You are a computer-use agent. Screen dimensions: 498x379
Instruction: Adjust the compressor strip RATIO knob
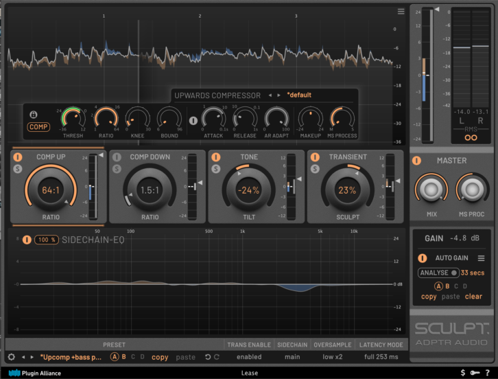(106, 119)
